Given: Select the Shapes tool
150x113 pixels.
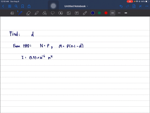Looking at the screenshot, I should 45,13.
